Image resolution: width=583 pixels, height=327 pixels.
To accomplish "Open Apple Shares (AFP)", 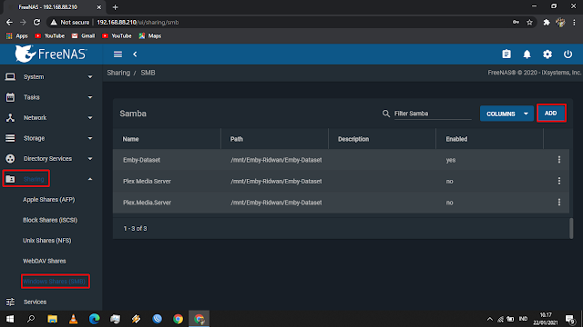I will 48,200.
